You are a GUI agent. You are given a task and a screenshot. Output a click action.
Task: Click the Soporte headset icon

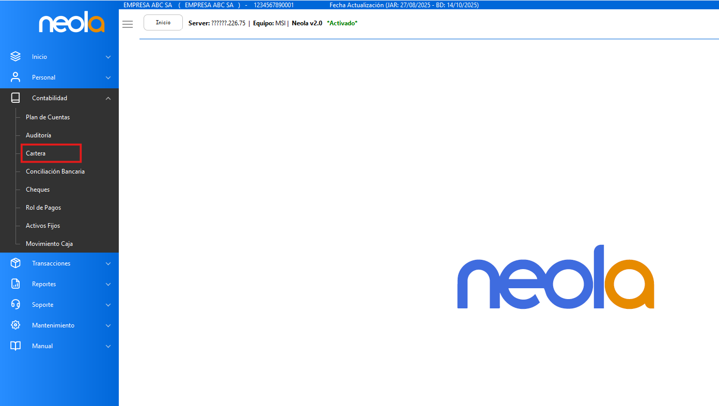(15, 305)
